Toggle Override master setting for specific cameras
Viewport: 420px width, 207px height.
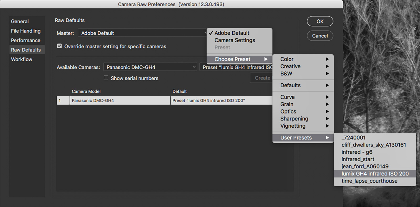coord(60,46)
